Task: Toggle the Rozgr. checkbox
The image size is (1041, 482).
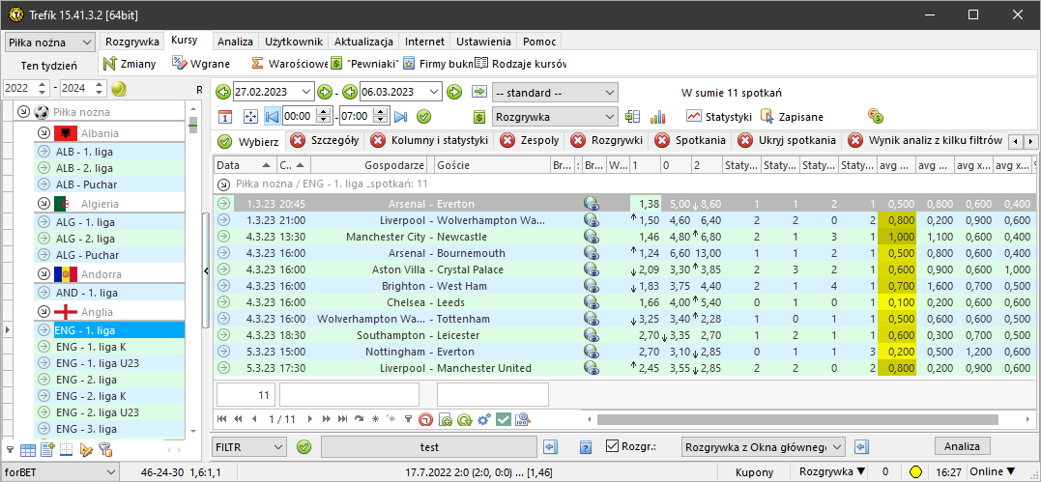Action: tap(612, 446)
